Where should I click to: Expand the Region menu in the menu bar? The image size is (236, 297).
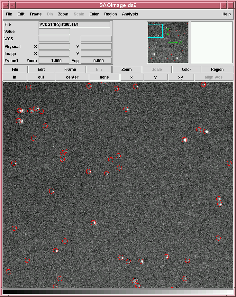tap(110, 14)
